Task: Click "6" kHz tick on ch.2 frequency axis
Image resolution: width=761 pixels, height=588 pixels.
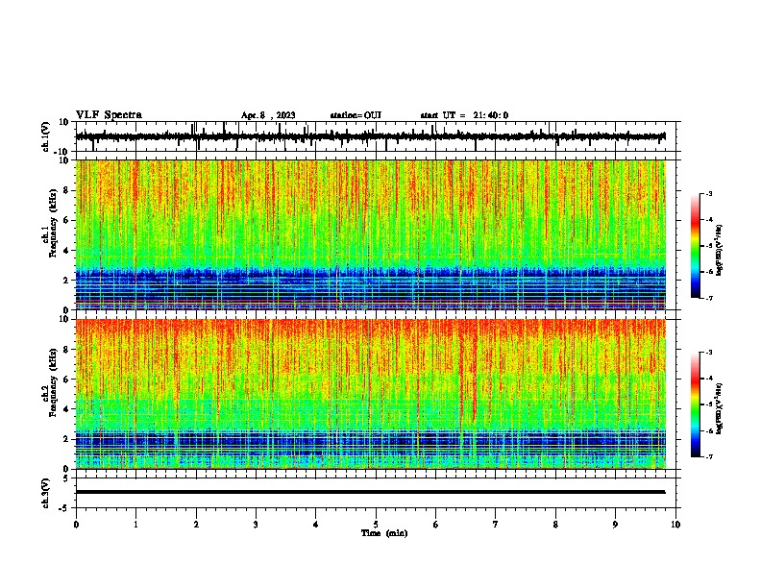Action: coord(66,380)
